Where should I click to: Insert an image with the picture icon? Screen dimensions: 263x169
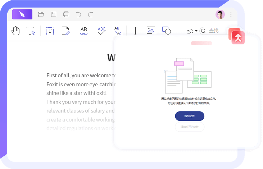pyautogui.click(x=151, y=31)
